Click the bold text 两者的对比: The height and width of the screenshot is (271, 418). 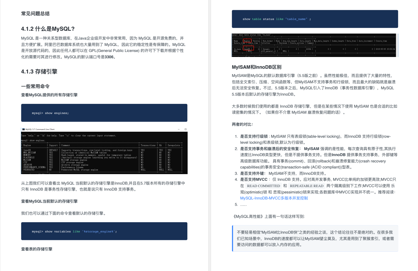pyautogui.click(x=243, y=124)
